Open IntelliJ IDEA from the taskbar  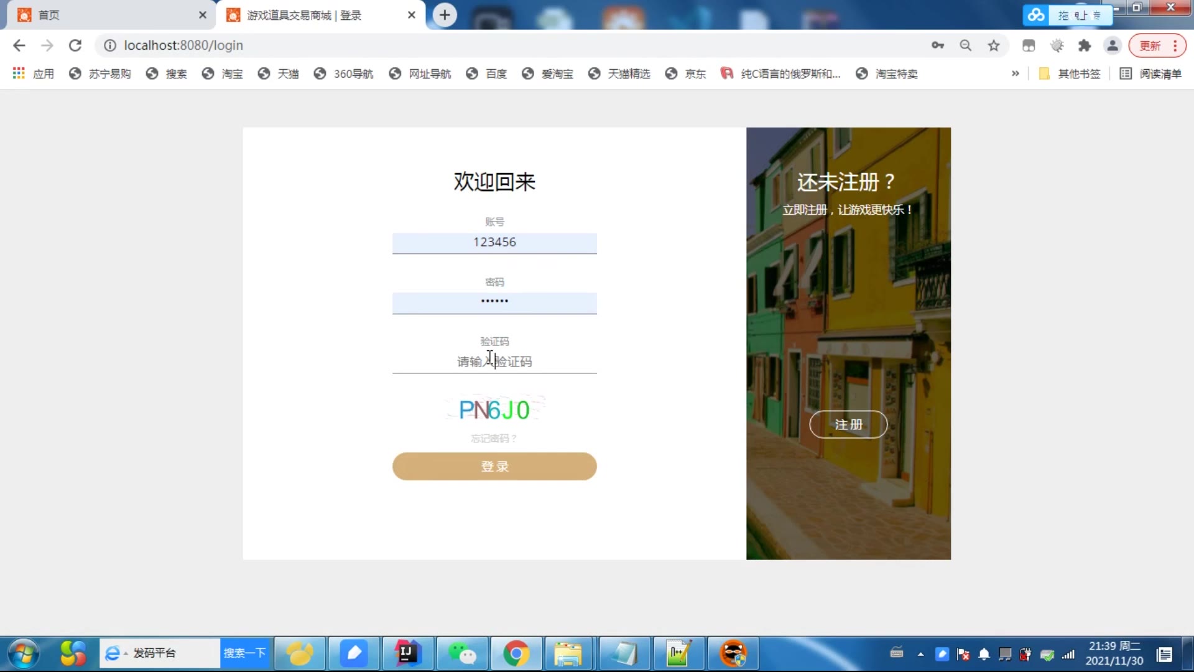[x=407, y=653]
